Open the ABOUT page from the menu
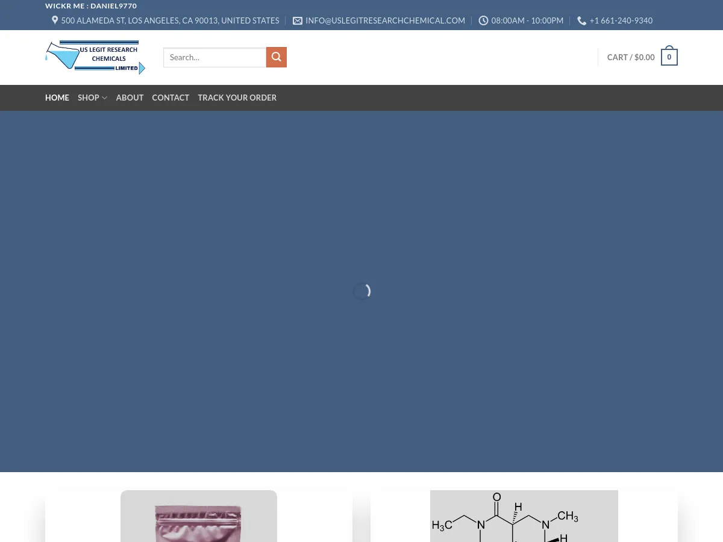 click(x=130, y=98)
